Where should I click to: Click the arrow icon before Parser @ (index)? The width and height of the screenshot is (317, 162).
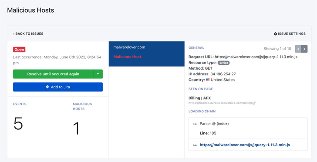[x=195, y=124]
